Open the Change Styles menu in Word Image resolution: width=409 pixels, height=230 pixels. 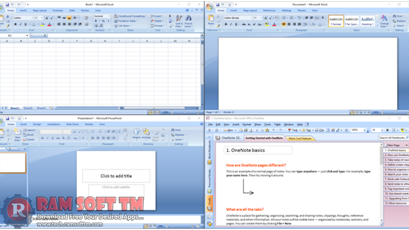[x=384, y=21]
